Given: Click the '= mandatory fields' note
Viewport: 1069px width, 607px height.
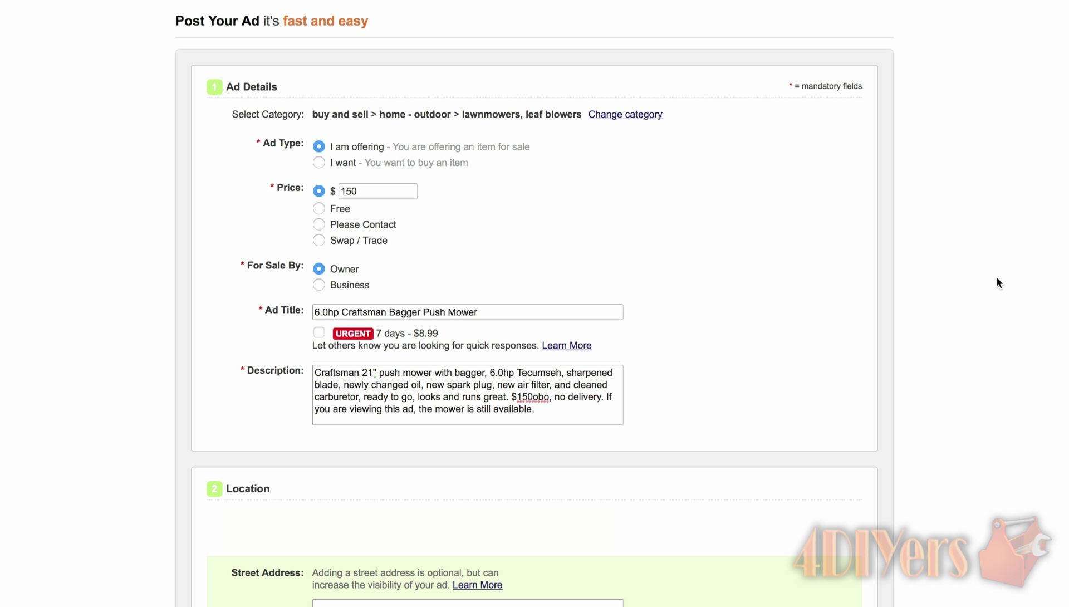Looking at the screenshot, I should 825,86.
